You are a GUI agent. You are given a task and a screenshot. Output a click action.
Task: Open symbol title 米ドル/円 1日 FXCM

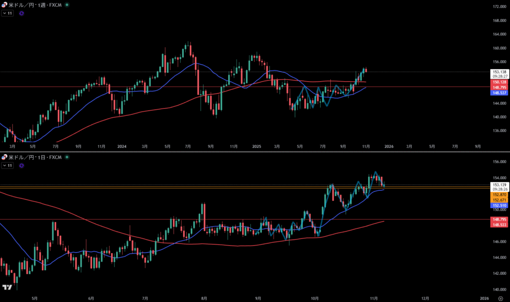pos(35,157)
